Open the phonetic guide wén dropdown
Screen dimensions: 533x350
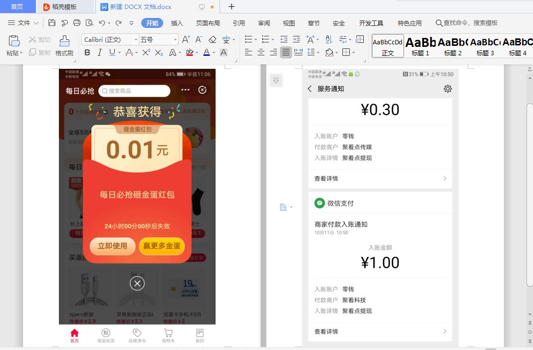coord(234,40)
